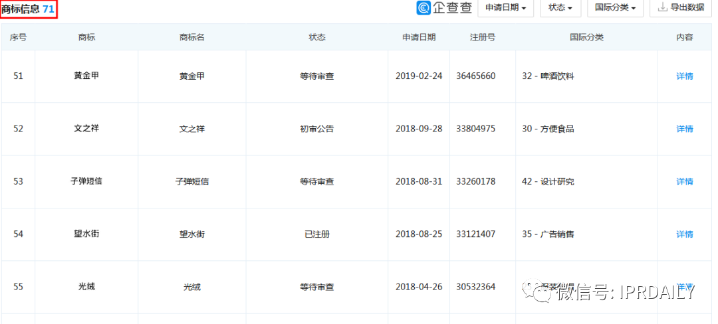Click the 商标 column header

tap(86, 37)
